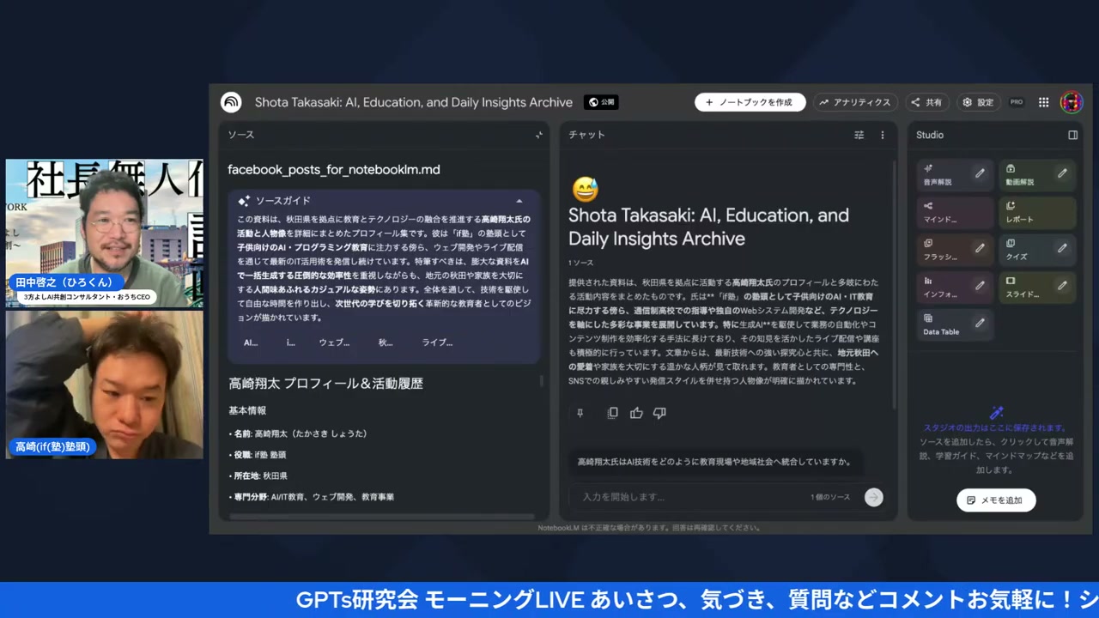Edit the Data Table with pencil icon
The height and width of the screenshot is (618, 1099).
[x=980, y=322]
